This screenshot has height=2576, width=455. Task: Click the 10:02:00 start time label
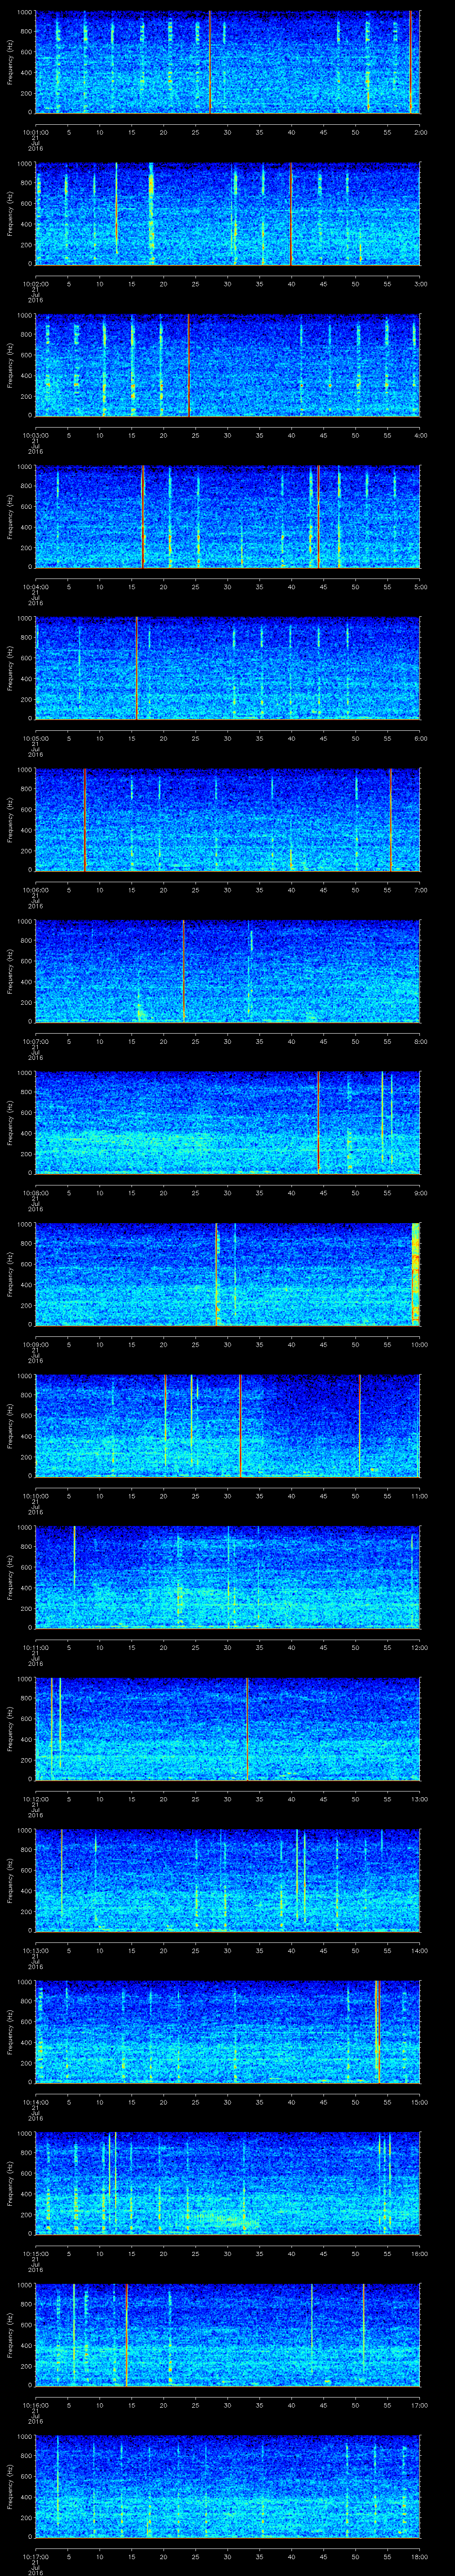point(36,284)
